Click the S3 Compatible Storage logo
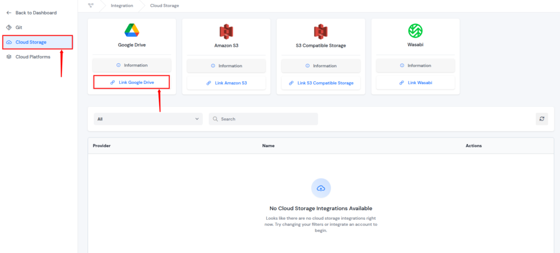The width and height of the screenshot is (560, 253). [x=320, y=32]
